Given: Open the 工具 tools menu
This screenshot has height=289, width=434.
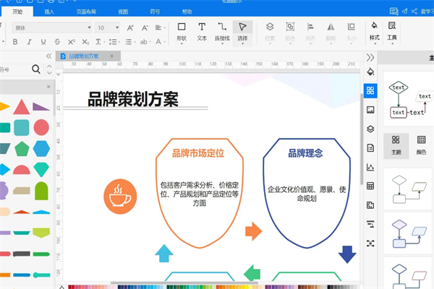Looking at the screenshot, I should pyautogui.click(x=392, y=32).
